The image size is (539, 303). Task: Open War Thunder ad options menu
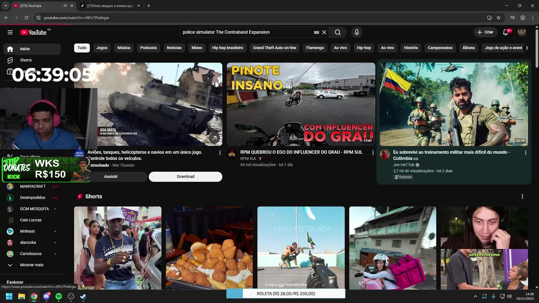click(220, 153)
